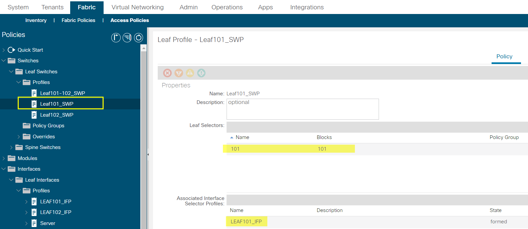528x229 pixels.
Task: Click the panel splitter collapse handle
Action: 148,154
